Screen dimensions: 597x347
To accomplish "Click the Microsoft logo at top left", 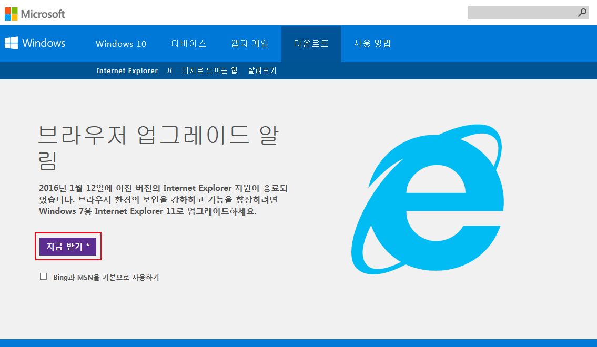I will [x=35, y=14].
